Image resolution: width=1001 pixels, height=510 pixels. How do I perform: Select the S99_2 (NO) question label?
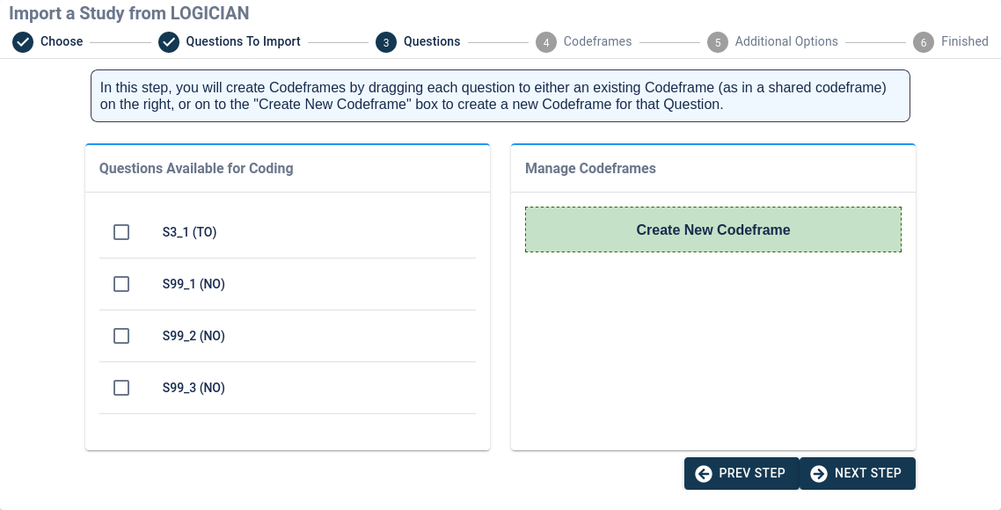(194, 336)
